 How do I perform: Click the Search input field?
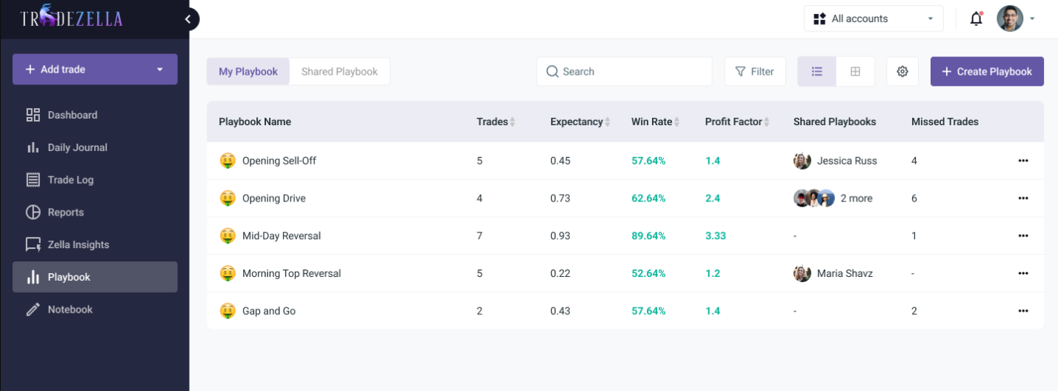point(624,72)
